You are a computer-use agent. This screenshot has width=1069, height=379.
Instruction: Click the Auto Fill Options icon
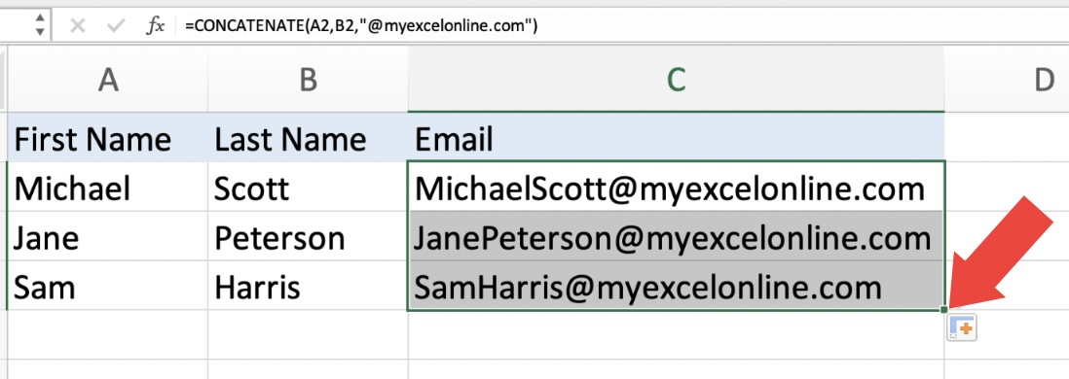coord(962,327)
